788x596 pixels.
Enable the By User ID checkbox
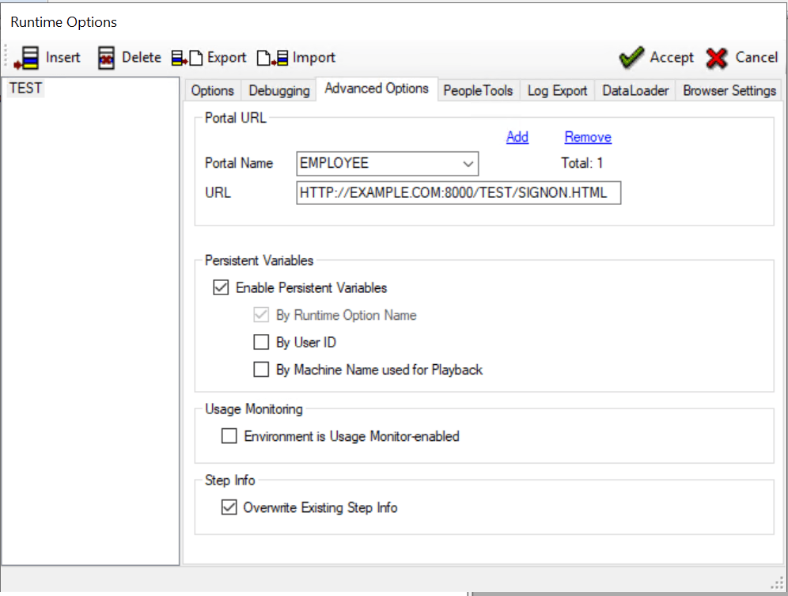(x=262, y=342)
